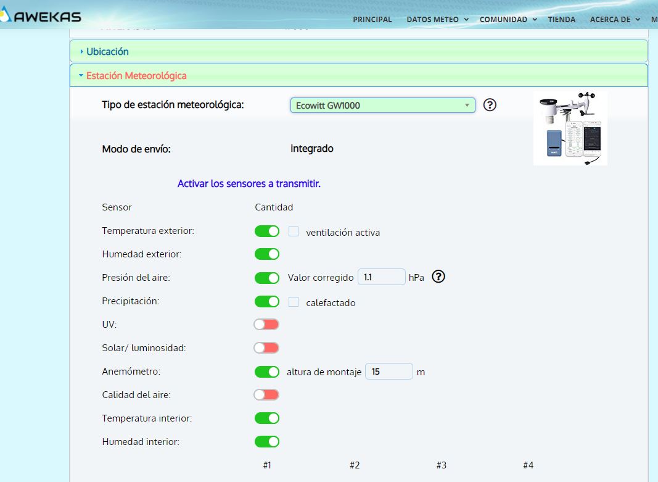Image resolution: width=658 pixels, height=482 pixels.
Task: Go to PRINCIPAL page
Action: [372, 19]
